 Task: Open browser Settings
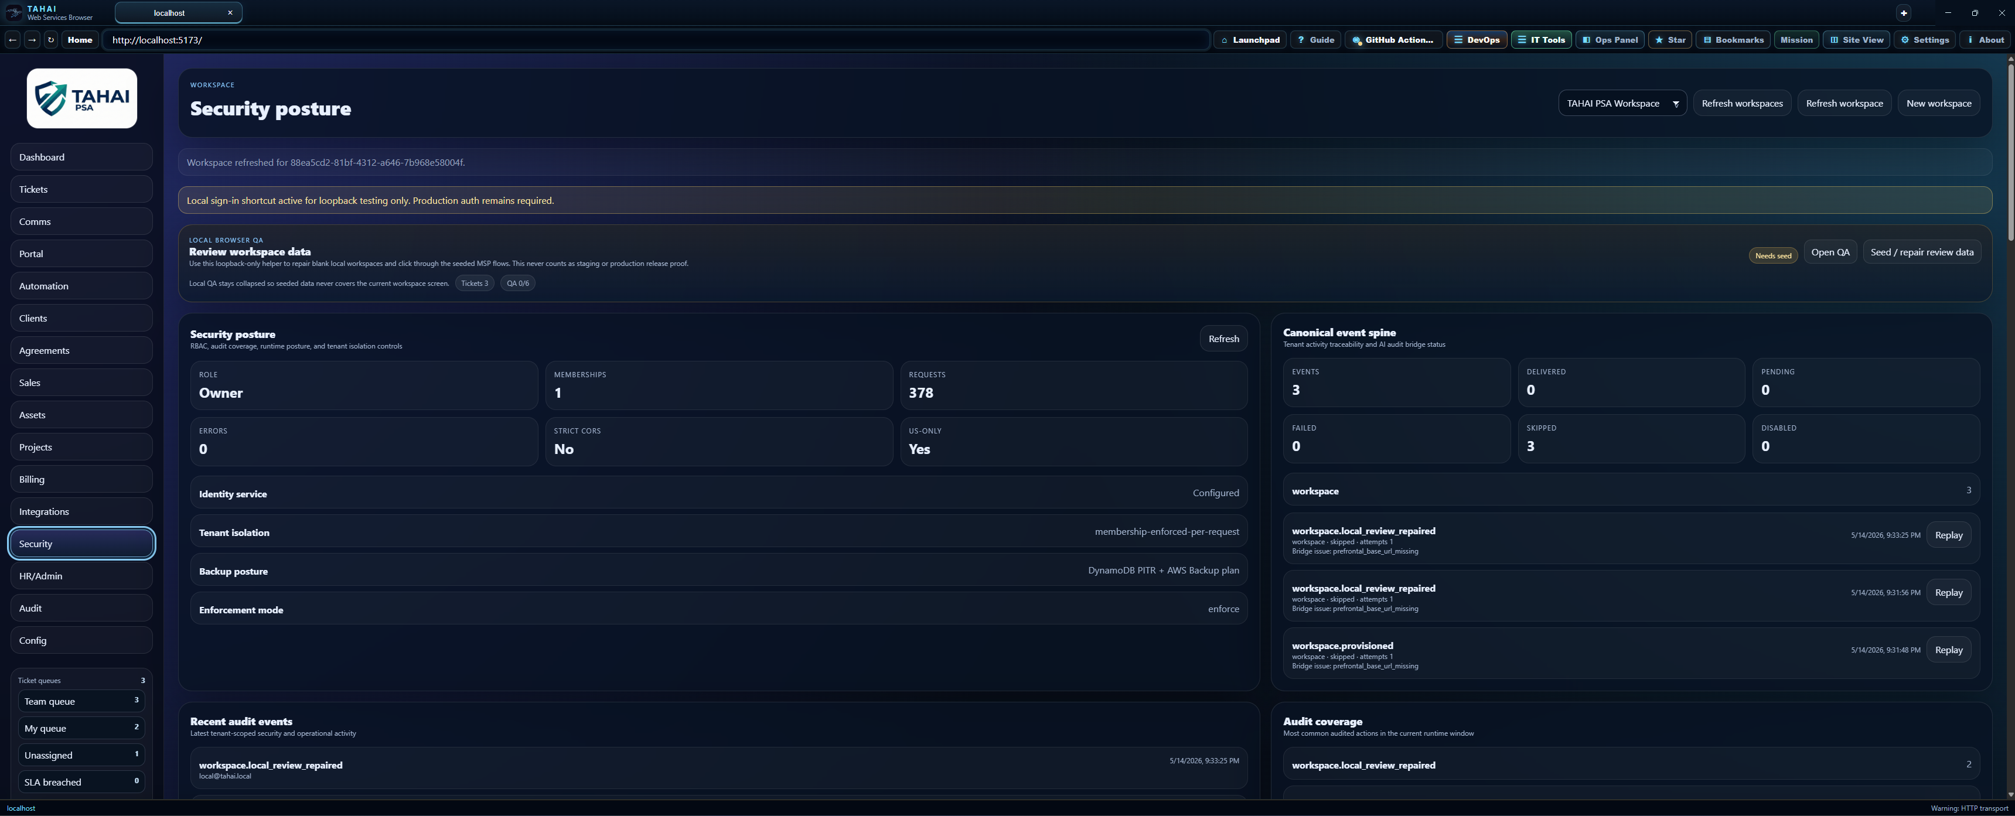(x=1924, y=40)
